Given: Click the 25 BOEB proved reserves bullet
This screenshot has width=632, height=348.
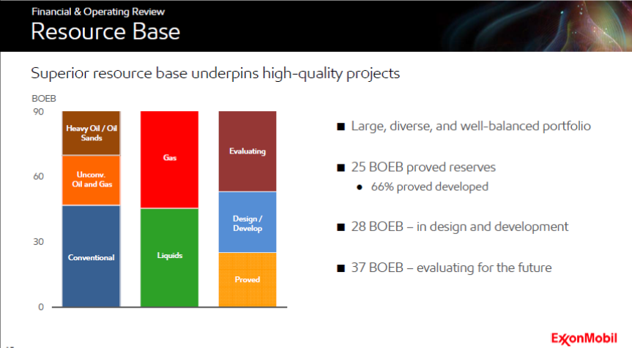Looking at the screenshot, I should pos(423,167).
